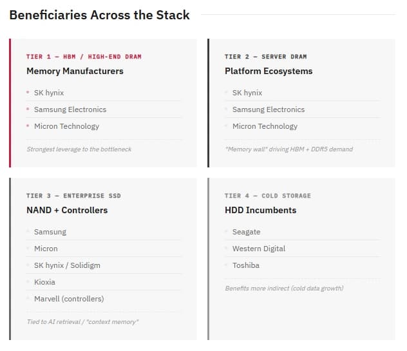Select Western Digital in Tier 4 card
The width and height of the screenshot is (407, 351).
(x=258, y=249)
